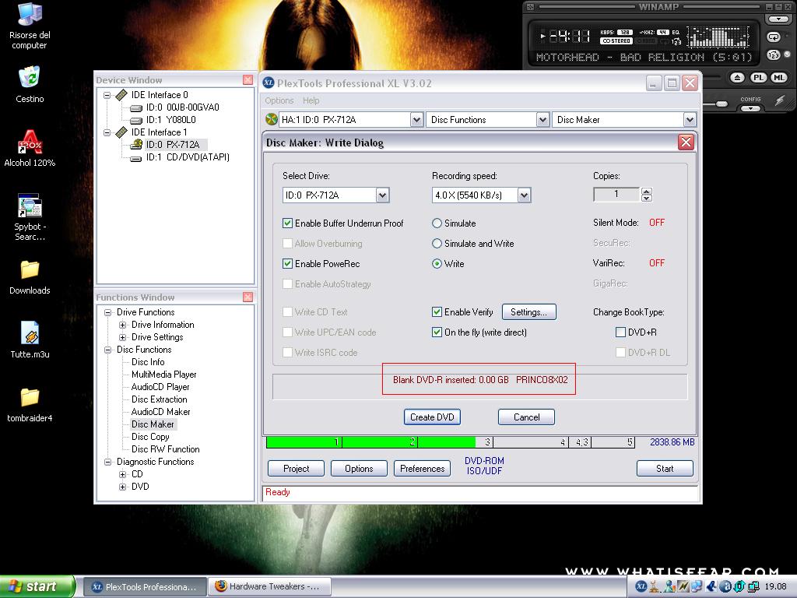The image size is (797, 598).
Task: Click Winamp repeat button
Action: 774,37
